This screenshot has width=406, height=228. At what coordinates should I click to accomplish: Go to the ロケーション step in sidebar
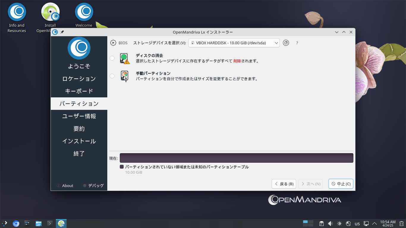point(79,79)
